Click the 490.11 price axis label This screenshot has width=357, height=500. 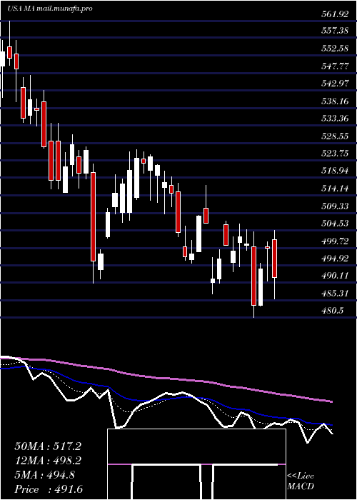pos(334,276)
